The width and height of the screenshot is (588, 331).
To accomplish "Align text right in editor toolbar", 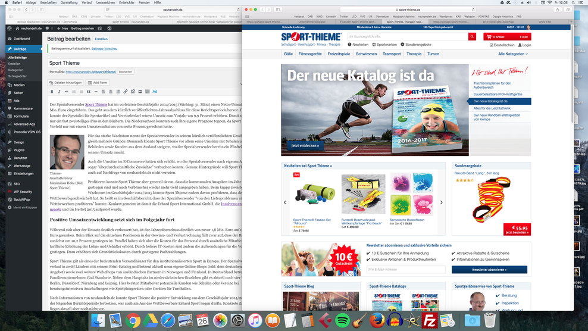I will coord(118,92).
